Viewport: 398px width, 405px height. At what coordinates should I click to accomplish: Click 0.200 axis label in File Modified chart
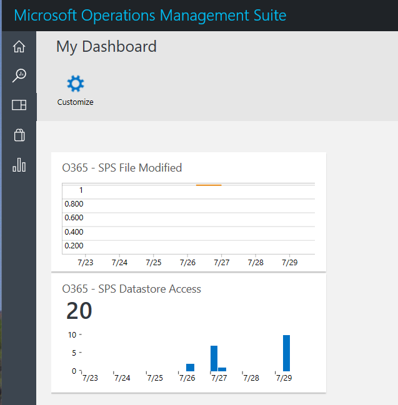click(74, 245)
